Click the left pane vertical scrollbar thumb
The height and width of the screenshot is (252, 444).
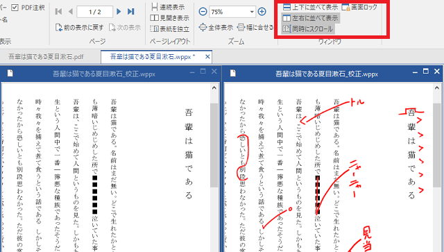214,145
